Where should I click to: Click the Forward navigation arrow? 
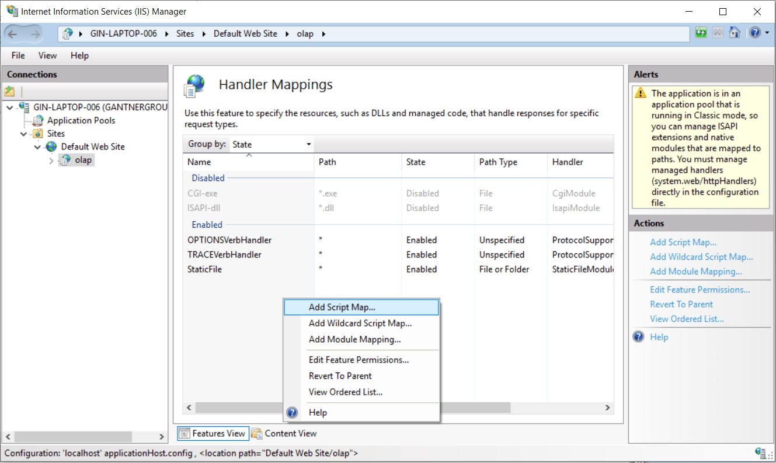click(35, 34)
